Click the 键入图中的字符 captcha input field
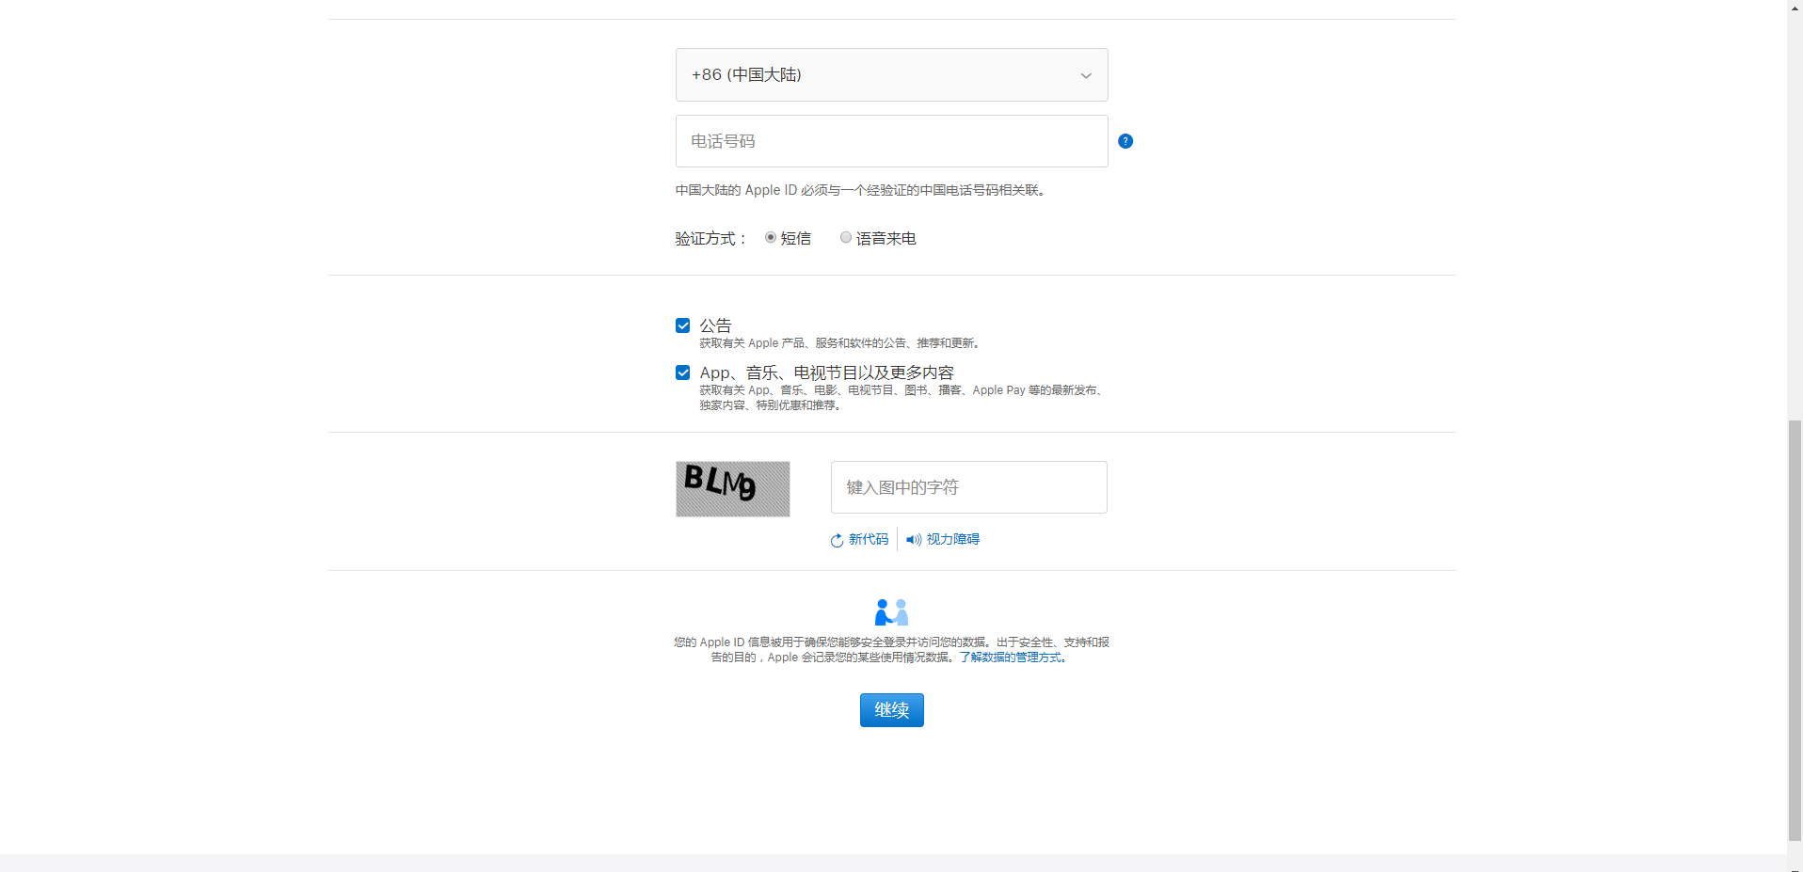Screen dimensions: 1803x872 968,487
